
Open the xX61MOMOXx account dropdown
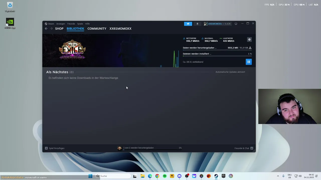pyautogui.click(x=216, y=24)
